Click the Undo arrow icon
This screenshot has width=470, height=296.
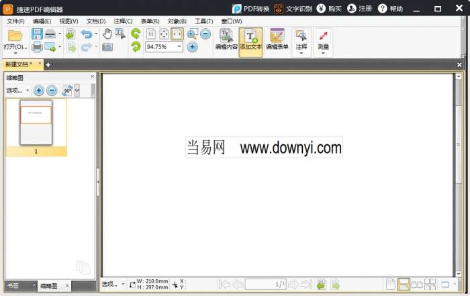coord(87,34)
